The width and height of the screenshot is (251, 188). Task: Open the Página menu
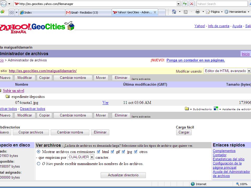click(x=214, y=12)
